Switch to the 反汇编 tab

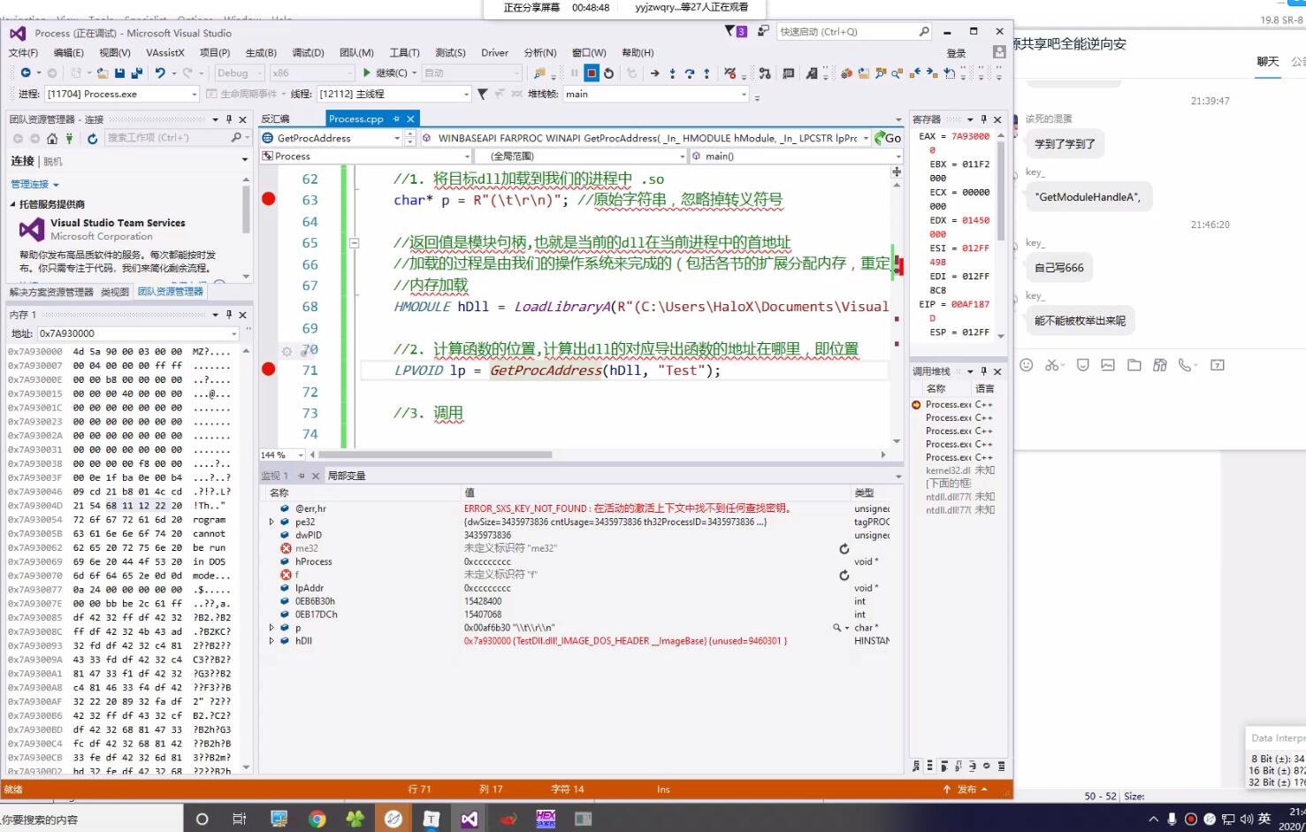point(275,118)
